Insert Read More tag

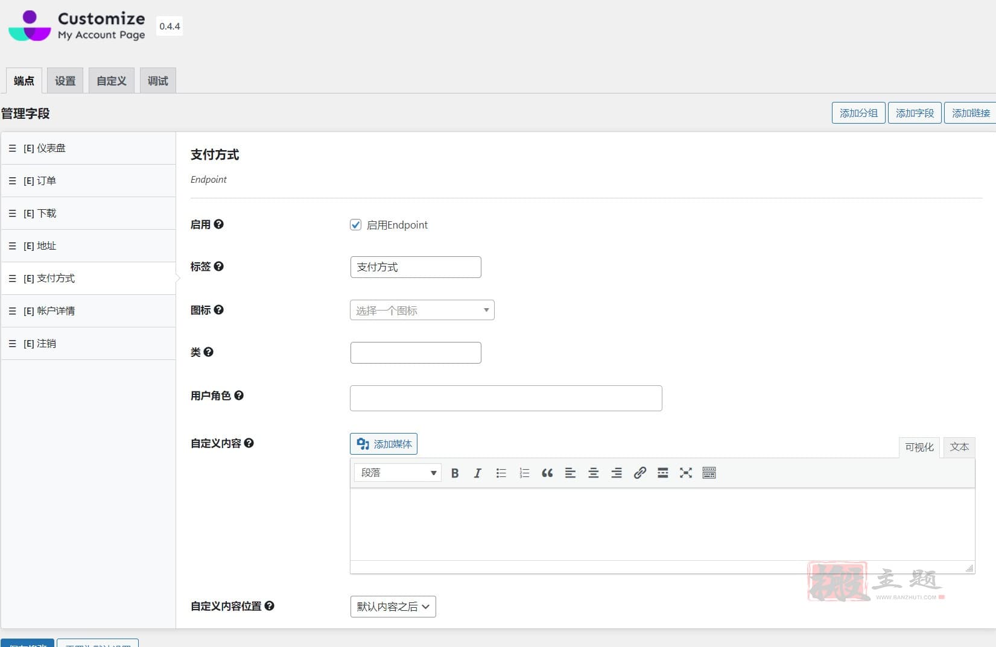[x=662, y=473]
